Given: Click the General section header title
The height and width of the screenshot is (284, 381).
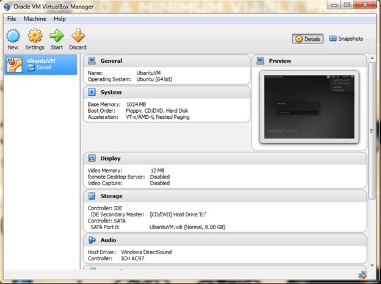Looking at the screenshot, I should click(111, 61).
